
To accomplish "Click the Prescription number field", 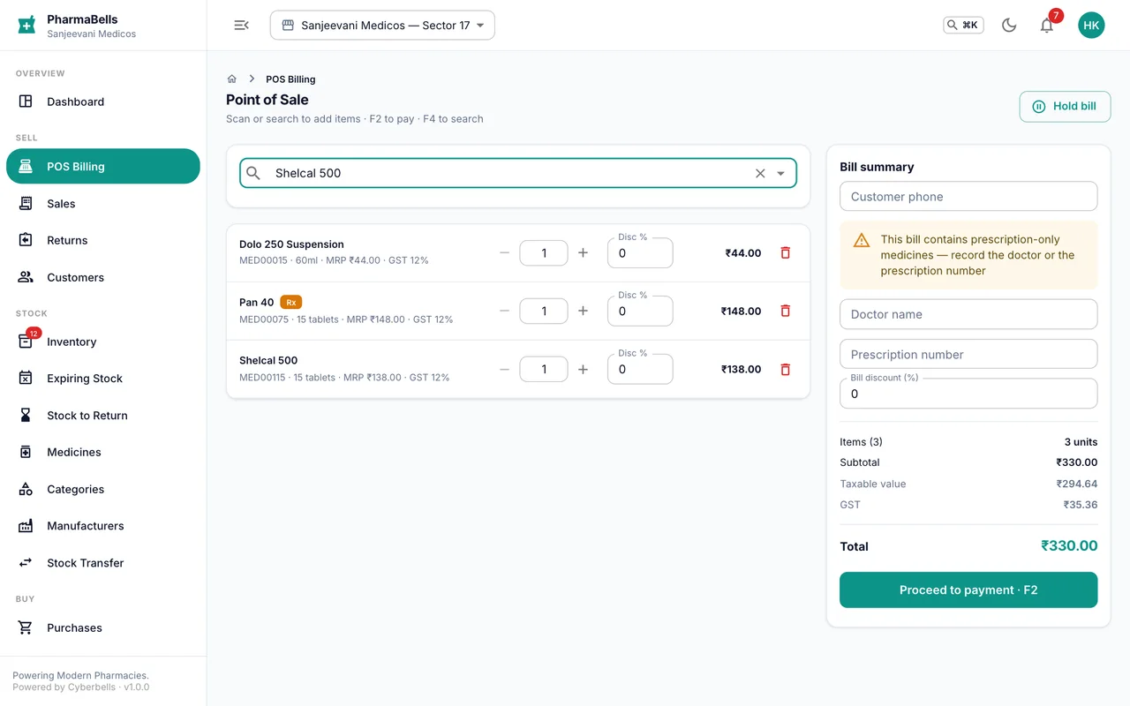I will (x=968, y=354).
